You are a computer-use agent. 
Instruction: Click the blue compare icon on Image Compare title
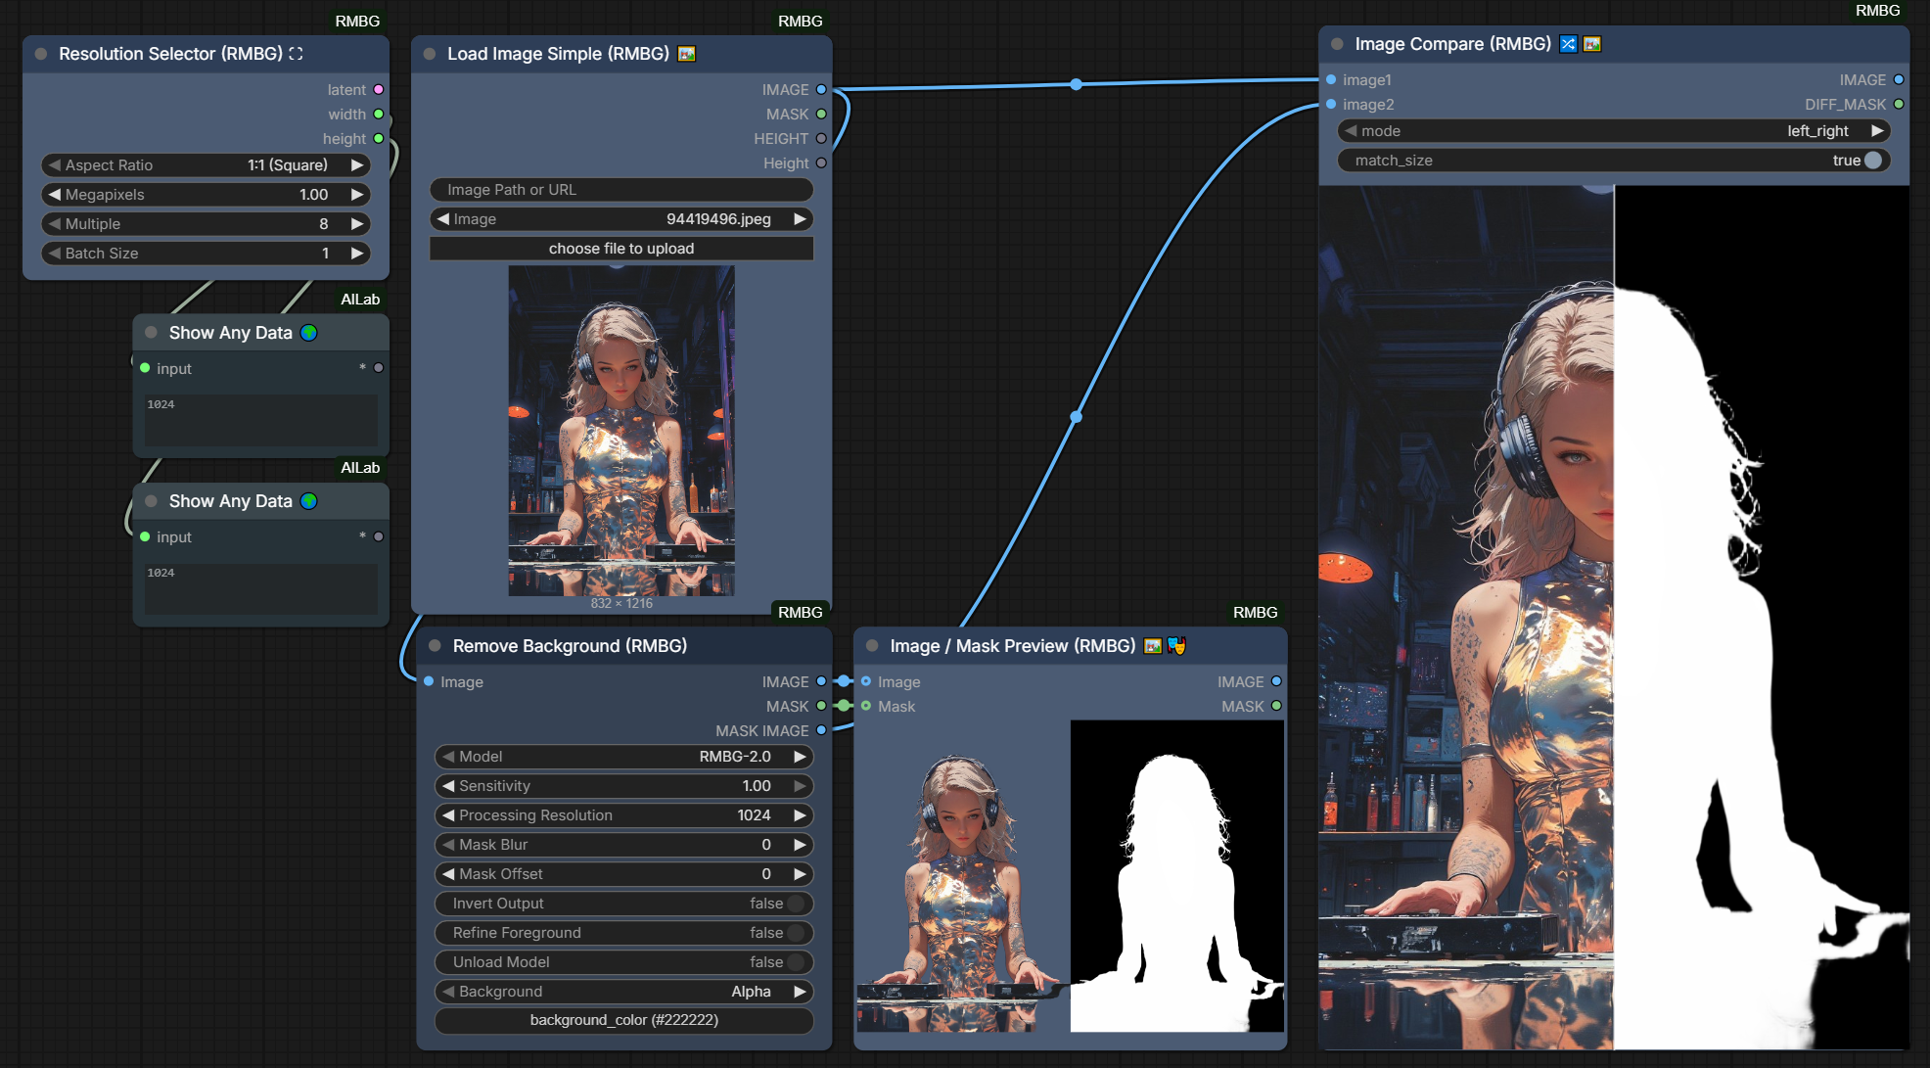[x=1568, y=44]
